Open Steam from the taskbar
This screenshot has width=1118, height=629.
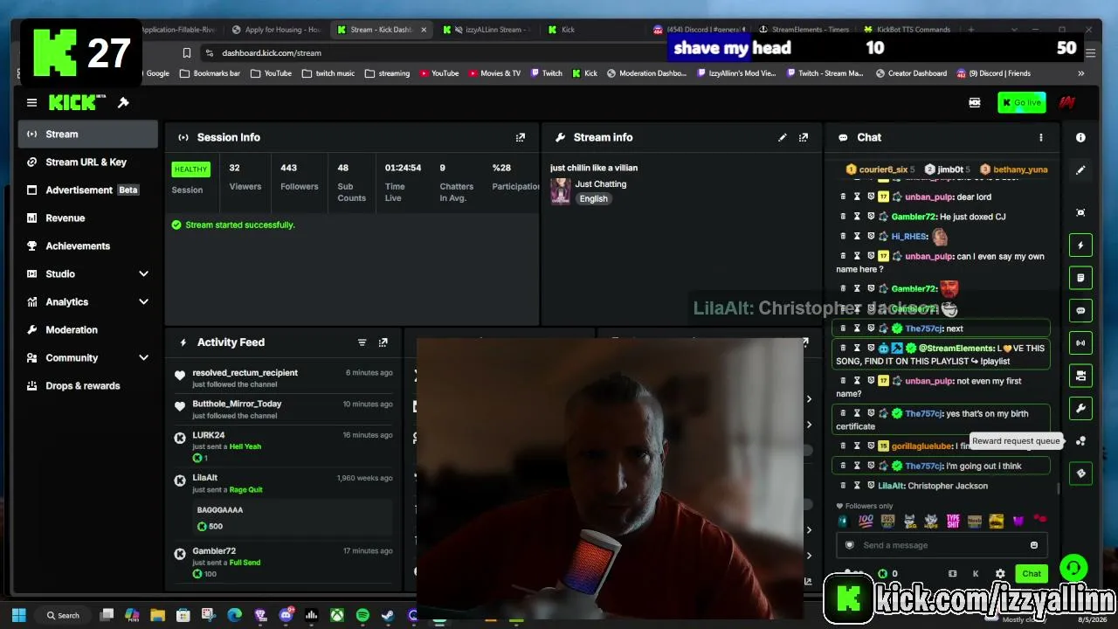point(388,616)
